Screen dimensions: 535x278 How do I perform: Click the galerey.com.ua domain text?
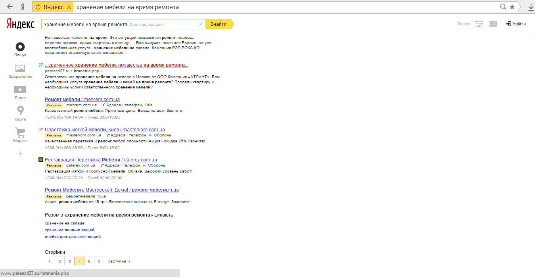coord(81,165)
